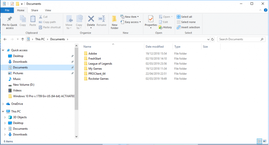Click Select all in the ribbon
This screenshot has height=145, width=269.
[x=185, y=17]
